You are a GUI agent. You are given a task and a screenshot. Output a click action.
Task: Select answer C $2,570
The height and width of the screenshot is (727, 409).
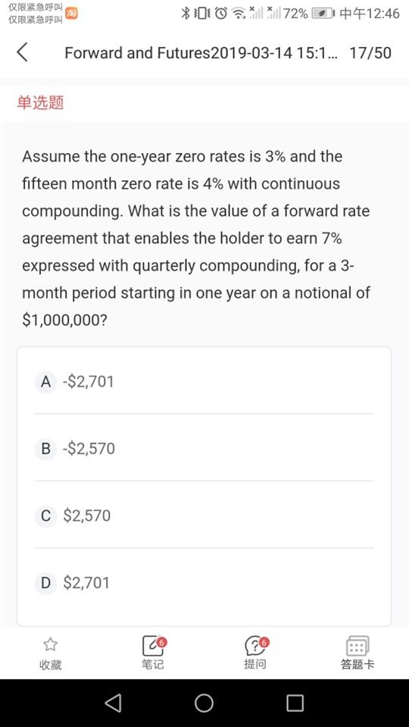click(x=204, y=516)
